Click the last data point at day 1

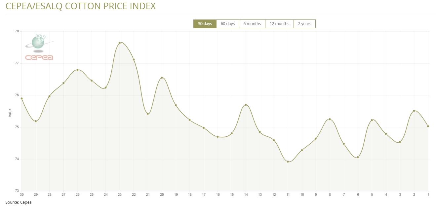click(428, 126)
